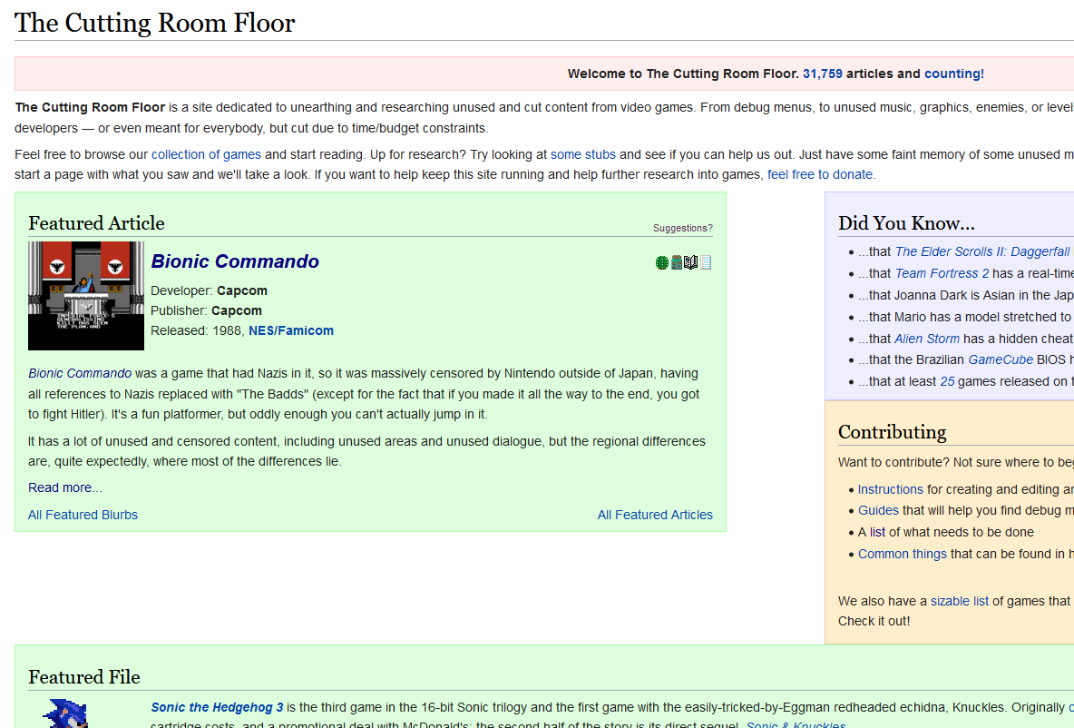Click 'Publisher: Capcom' text
Viewport: 1074px width, 728px height.
206,310
